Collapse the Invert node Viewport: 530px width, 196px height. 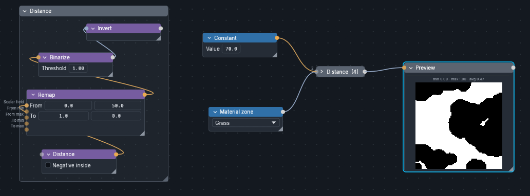pos(93,28)
